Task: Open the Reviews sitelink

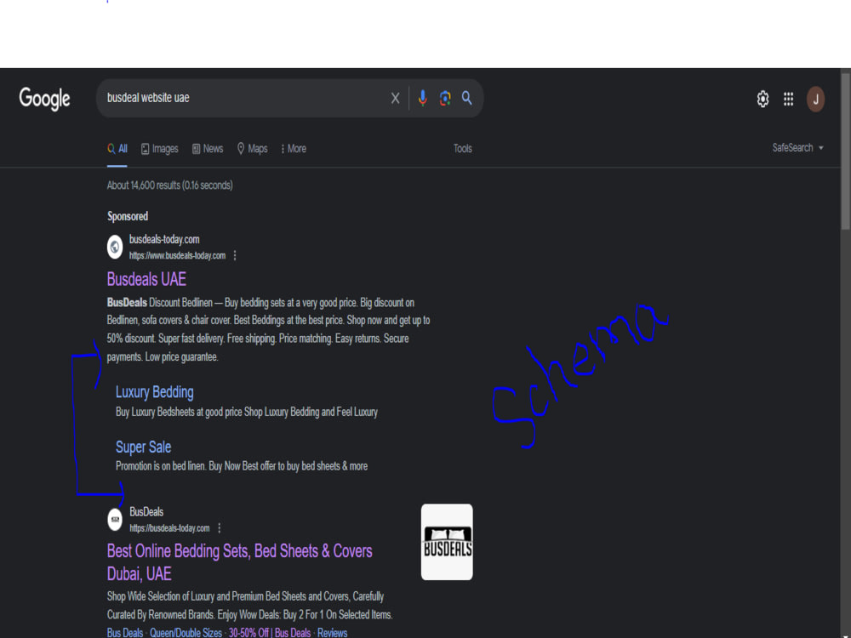Action: click(332, 633)
